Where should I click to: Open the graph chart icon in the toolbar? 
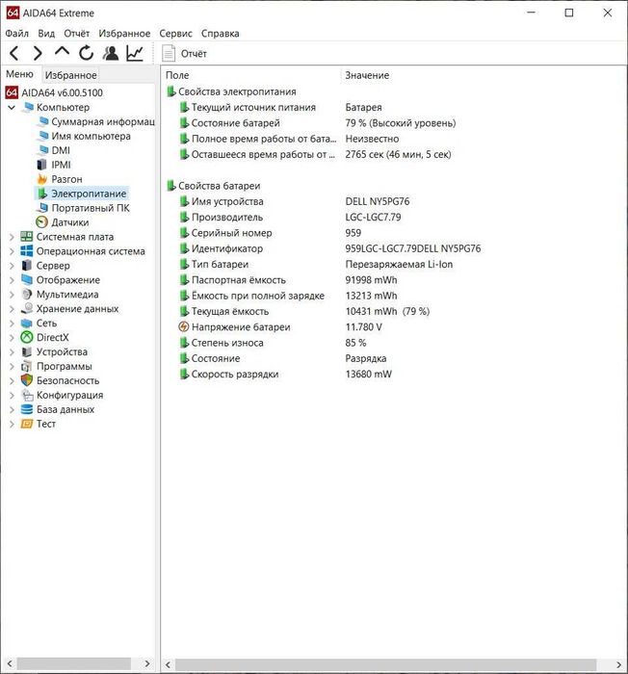135,53
